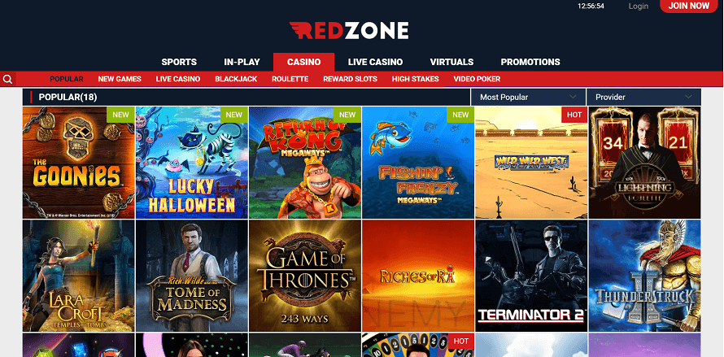
Task: Open the Promotions tab
Action: pos(530,62)
